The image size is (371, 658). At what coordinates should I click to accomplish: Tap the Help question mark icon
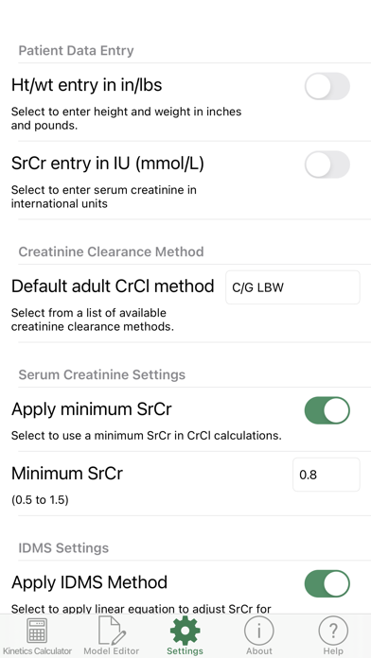333,631
